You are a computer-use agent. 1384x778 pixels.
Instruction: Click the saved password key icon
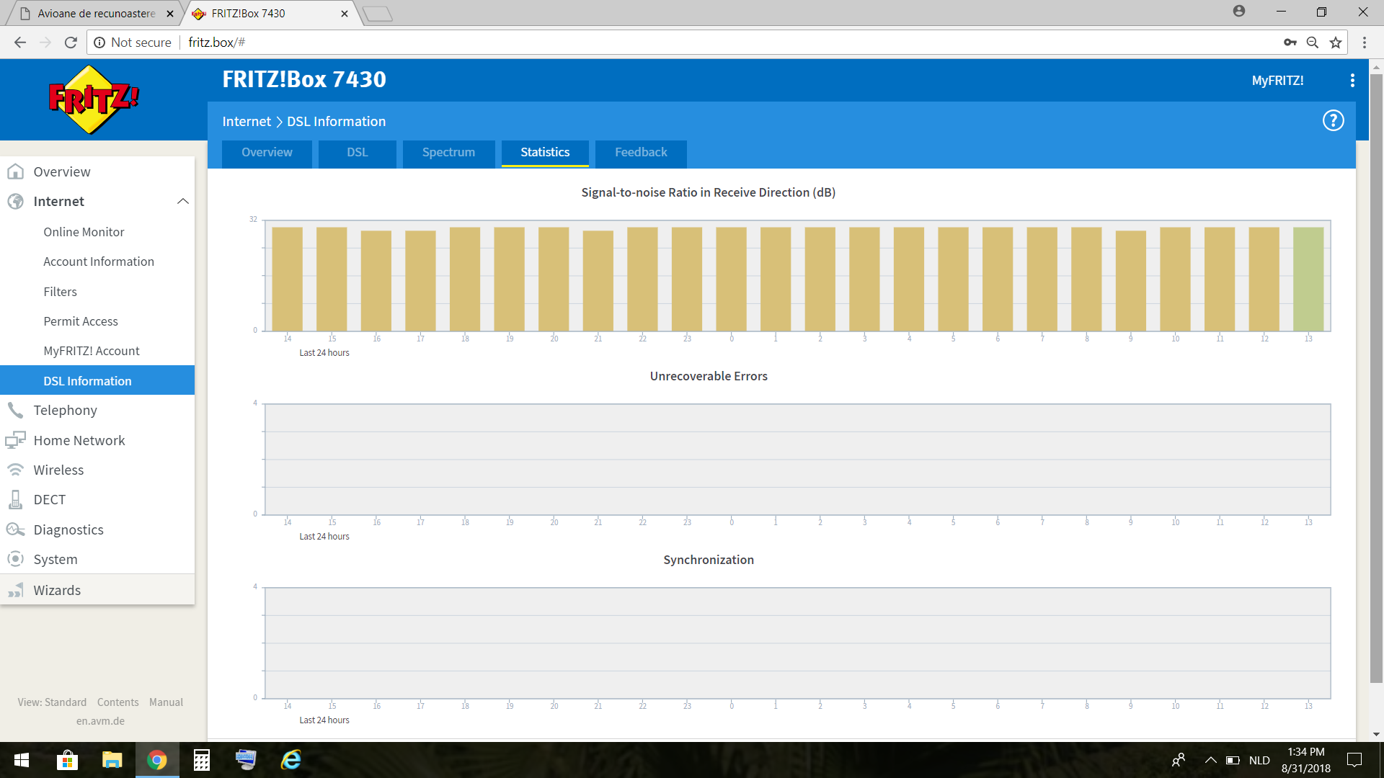coord(1290,43)
